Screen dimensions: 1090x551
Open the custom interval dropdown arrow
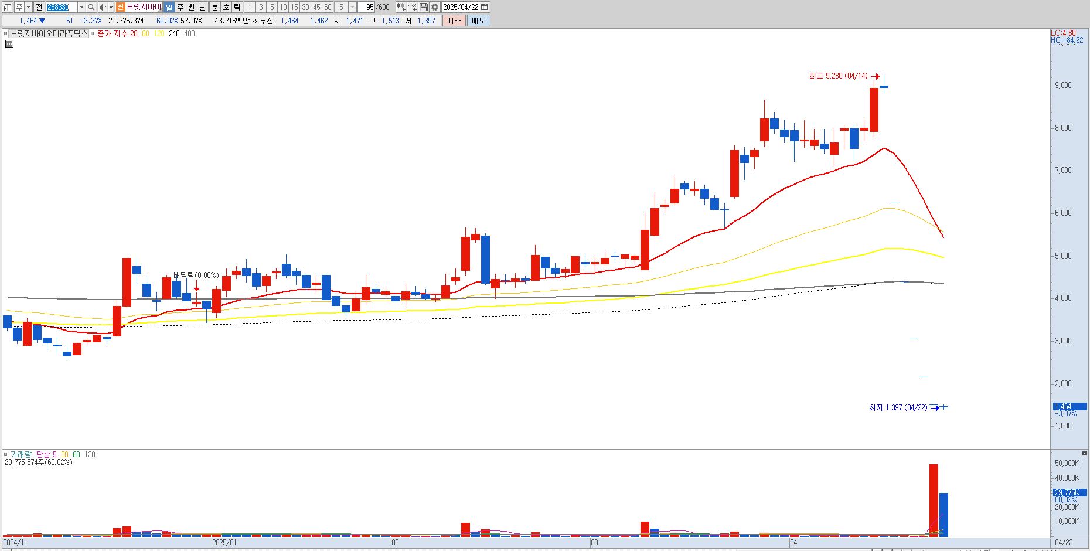(353, 7)
